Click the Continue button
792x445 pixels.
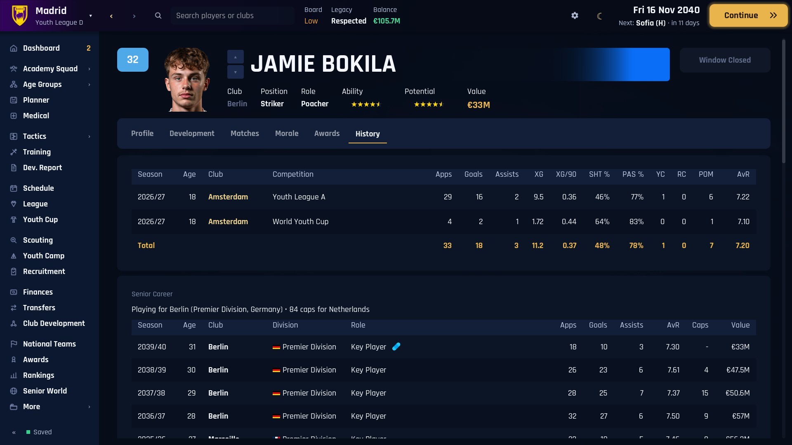pos(748,16)
